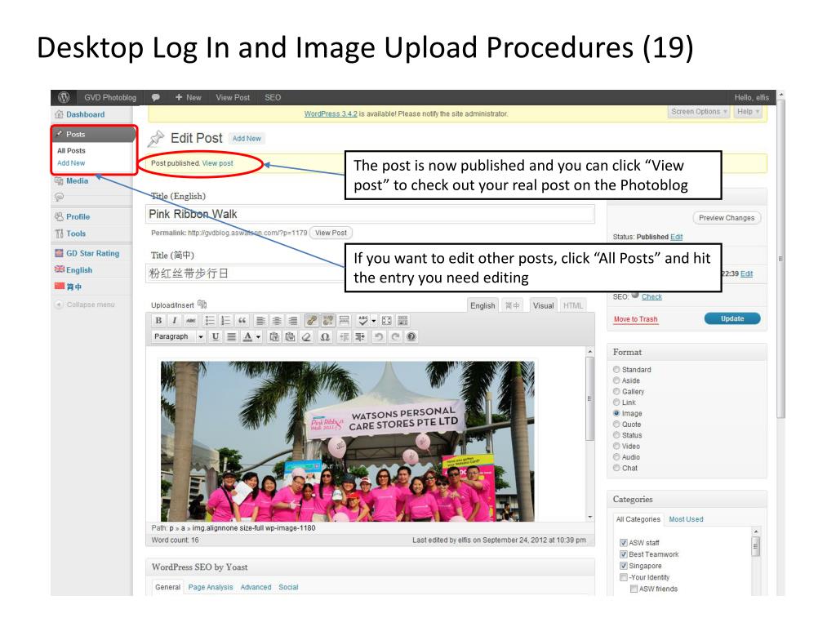Click the Preview Changes button
The width and height of the screenshot is (836, 627).
click(727, 217)
